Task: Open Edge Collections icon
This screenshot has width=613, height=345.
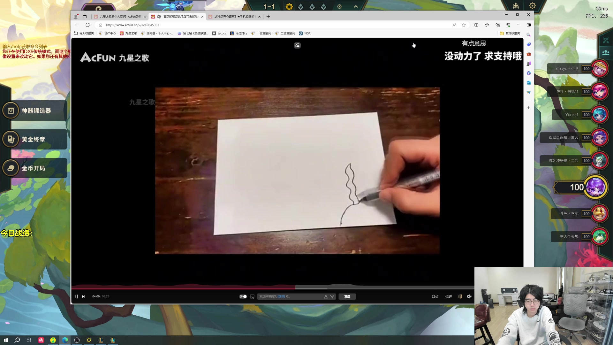Action: click(x=497, y=25)
